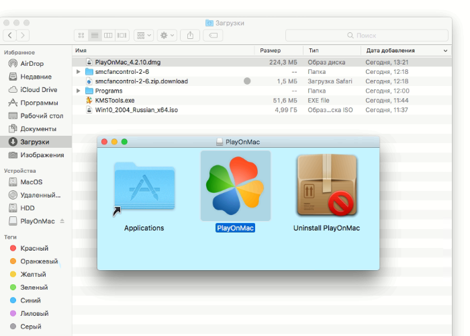Viewport: 470px width, 336px height.
Task: Select smcfancontrol-2-6 folder row
Action: click(262, 72)
